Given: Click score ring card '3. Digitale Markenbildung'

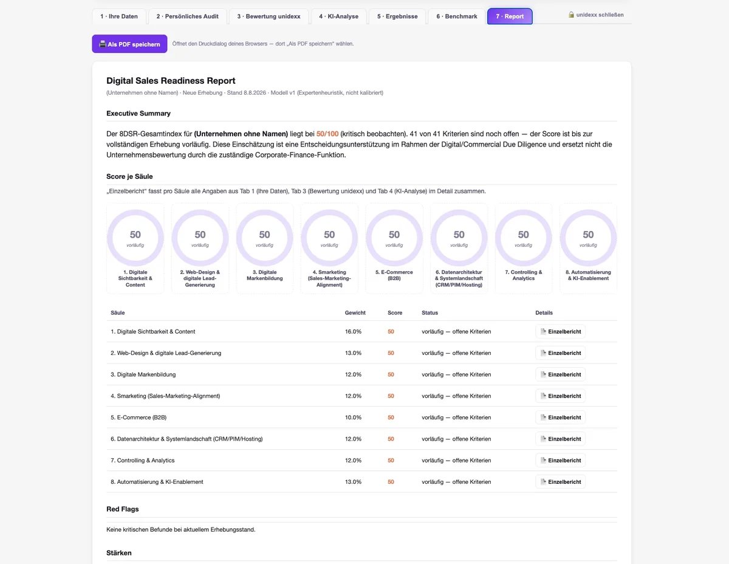Looking at the screenshot, I should [265, 249].
